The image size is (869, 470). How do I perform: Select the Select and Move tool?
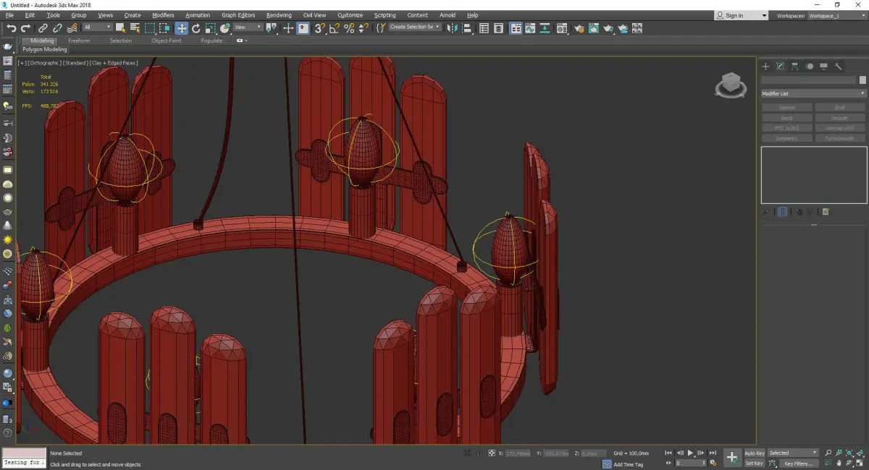point(181,28)
